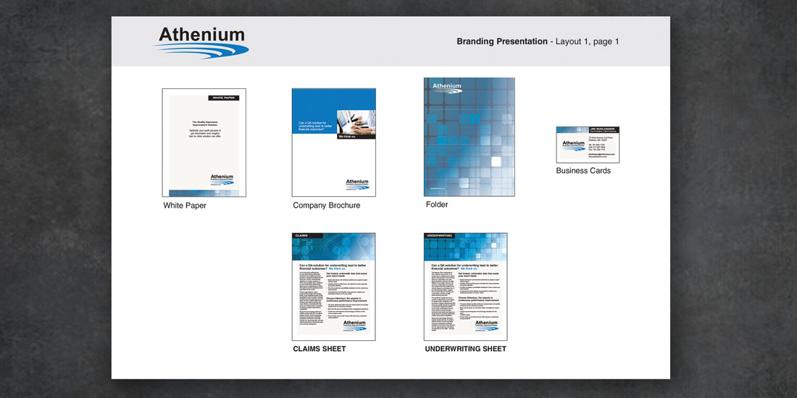Click the Business Cards thumbnail
The height and width of the screenshot is (398, 797).
588,145
